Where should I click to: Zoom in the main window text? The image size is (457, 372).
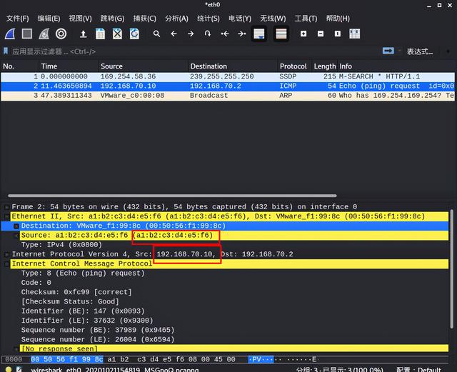pos(303,34)
